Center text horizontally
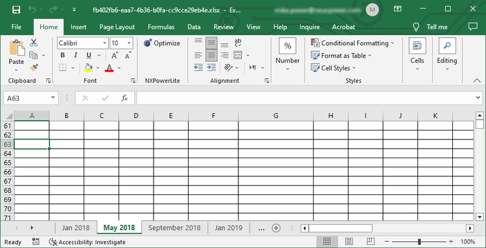This screenshot has height=248, width=486. 211,56
